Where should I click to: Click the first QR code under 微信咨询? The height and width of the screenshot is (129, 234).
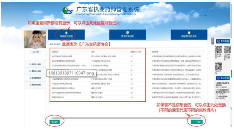point(218,50)
